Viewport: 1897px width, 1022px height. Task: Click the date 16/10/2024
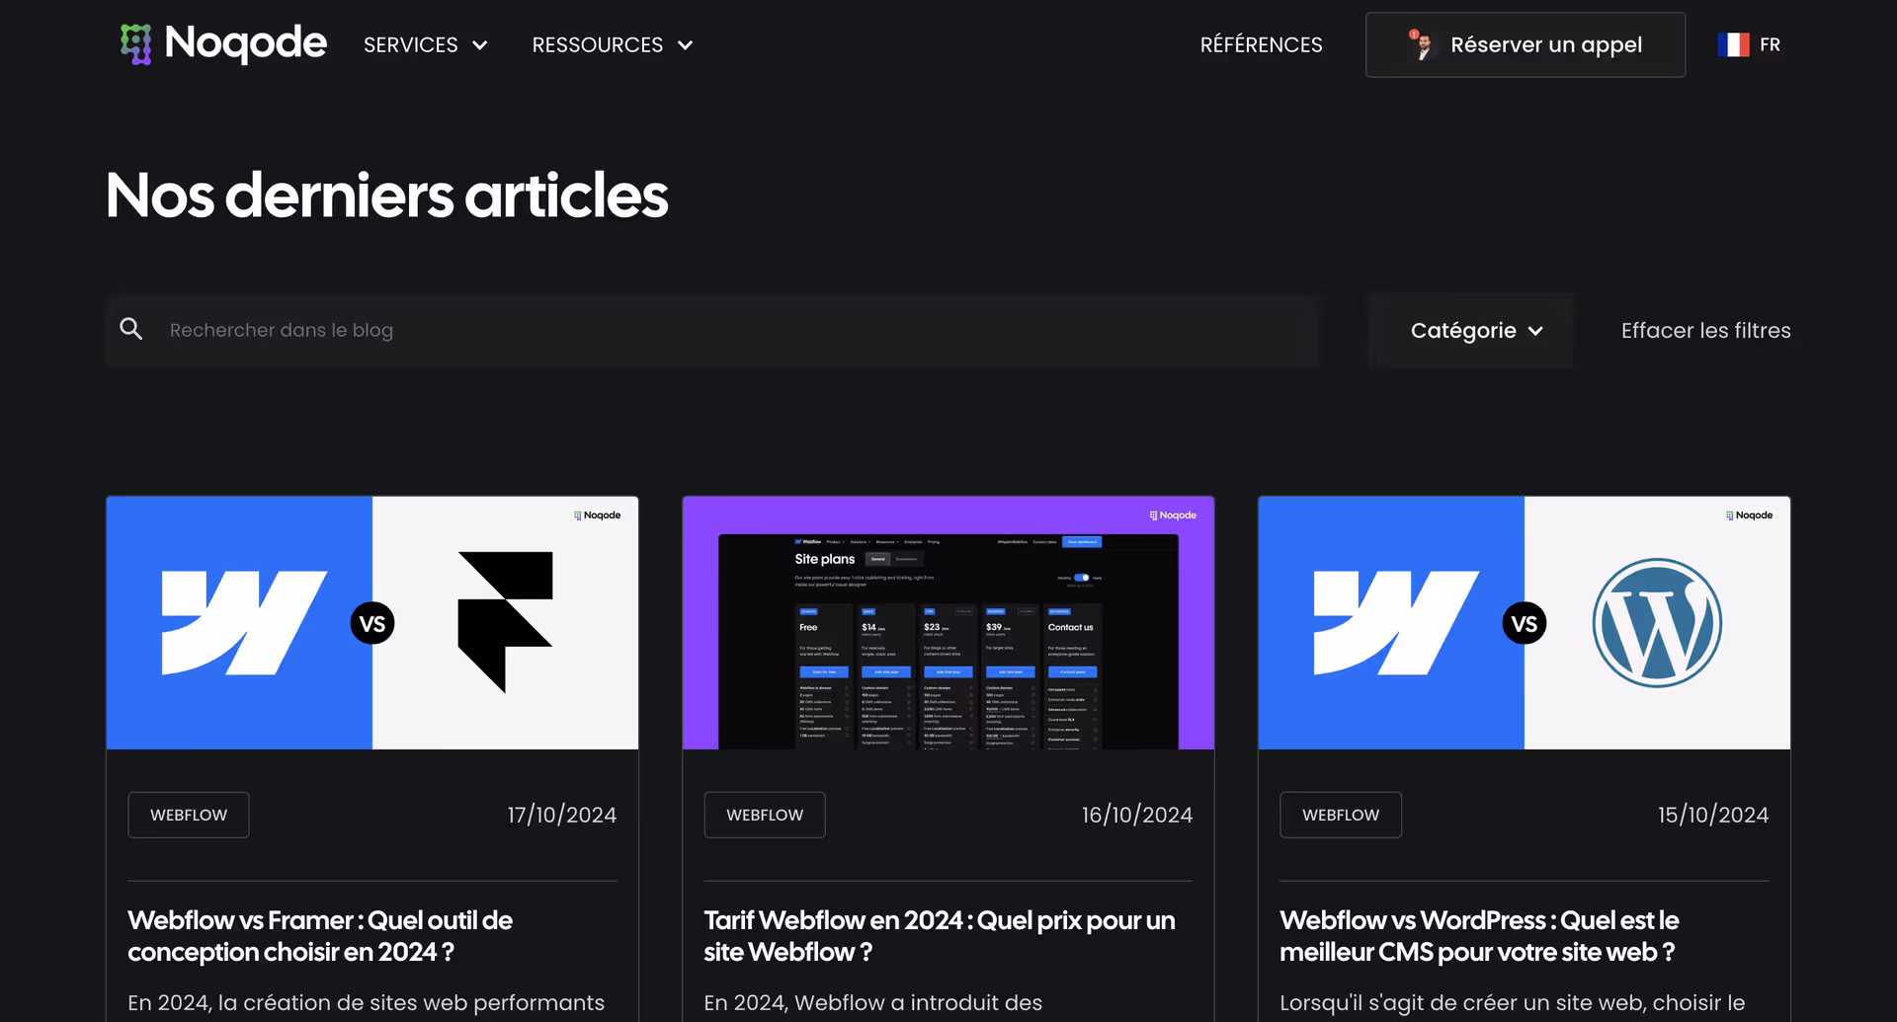point(1137,815)
